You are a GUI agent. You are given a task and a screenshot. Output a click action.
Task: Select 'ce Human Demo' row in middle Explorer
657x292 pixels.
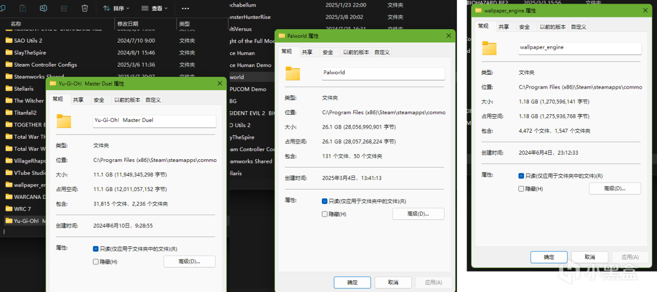pyautogui.click(x=253, y=65)
